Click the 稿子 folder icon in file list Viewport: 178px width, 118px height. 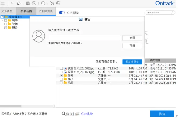[65, 79]
